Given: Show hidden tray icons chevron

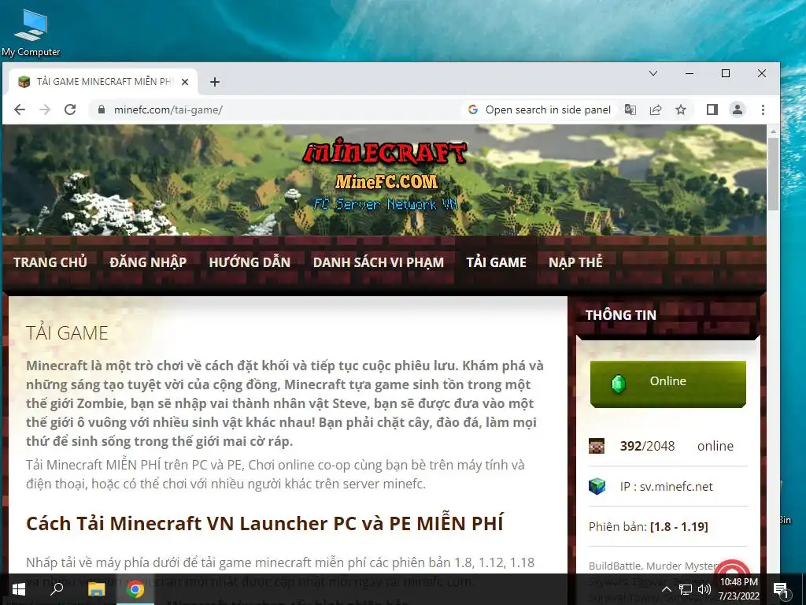Looking at the screenshot, I should (x=666, y=589).
